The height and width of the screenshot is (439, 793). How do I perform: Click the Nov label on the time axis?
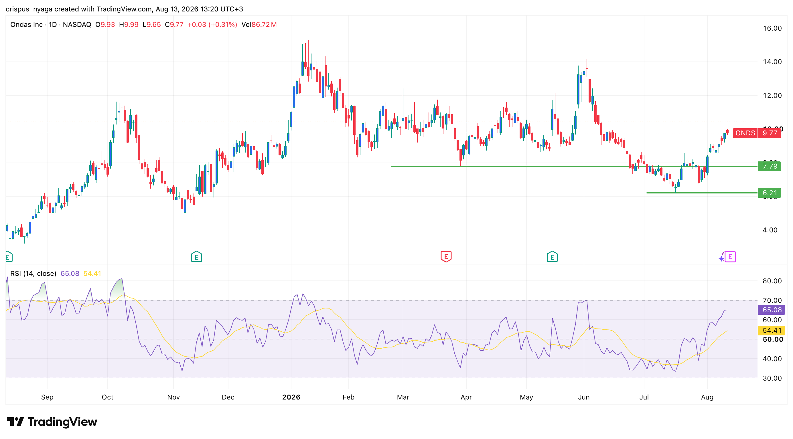point(173,397)
